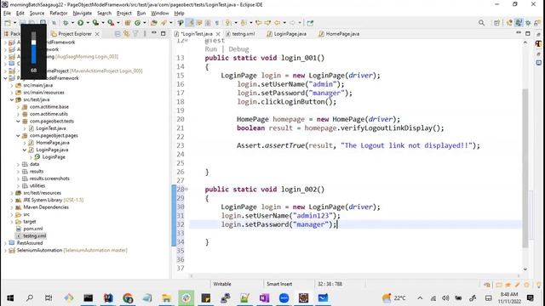Open Zoom app from the taskbar

pos(284,297)
